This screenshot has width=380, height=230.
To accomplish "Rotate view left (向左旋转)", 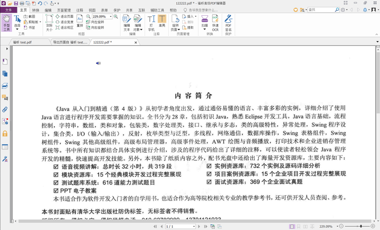I will (x=95, y=22).
